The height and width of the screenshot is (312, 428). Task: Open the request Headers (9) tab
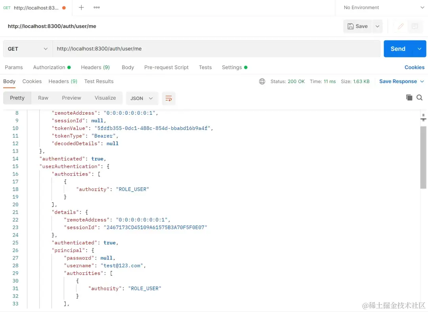pyautogui.click(x=95, y=67)
